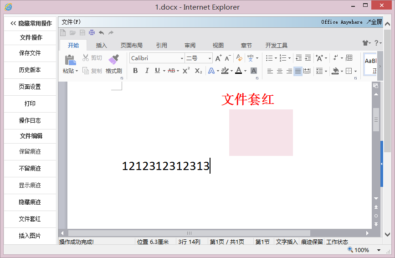Select the Format Painter (格式刷) tool
The image size is (395, 258).
pyautogui.click(x=113, y=64)
